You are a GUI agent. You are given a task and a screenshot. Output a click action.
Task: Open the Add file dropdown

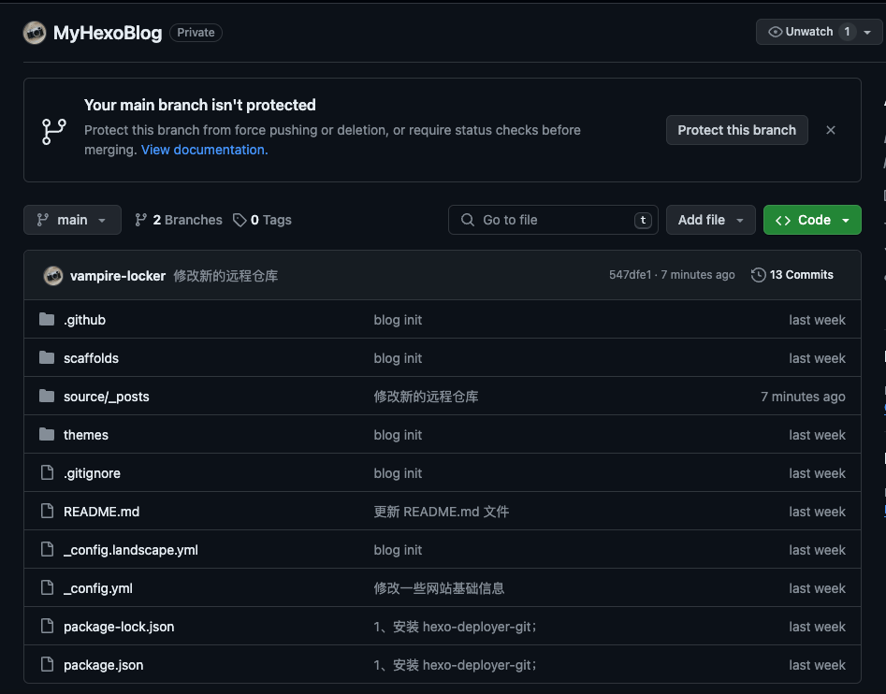[711, 220]
